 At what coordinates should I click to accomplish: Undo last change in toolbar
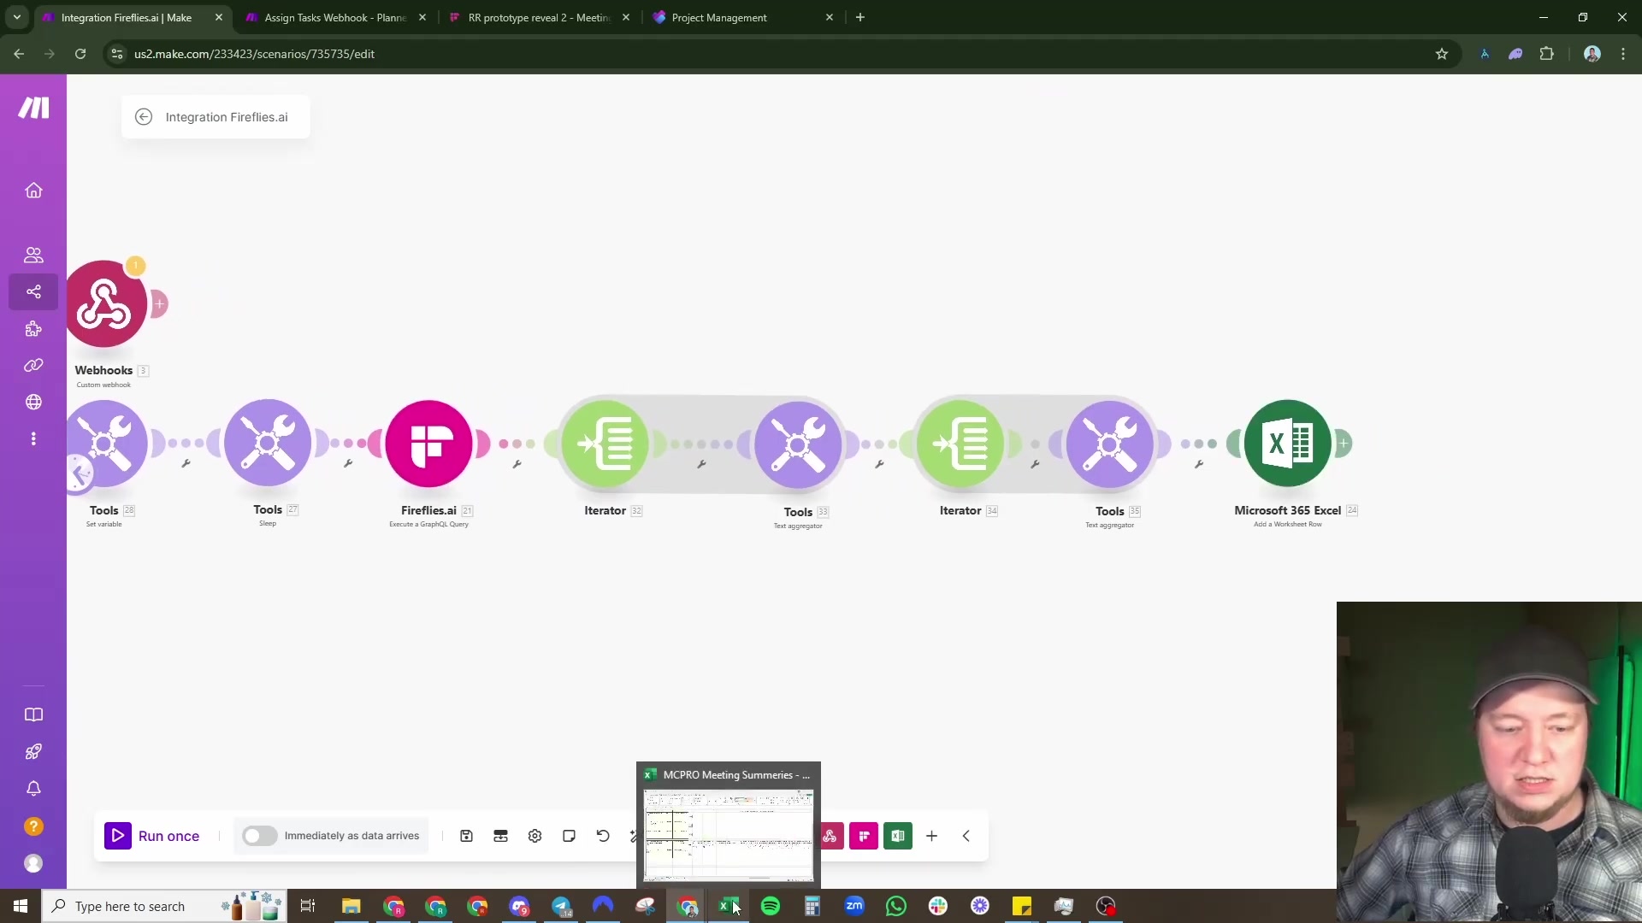[x=603, y=836]
